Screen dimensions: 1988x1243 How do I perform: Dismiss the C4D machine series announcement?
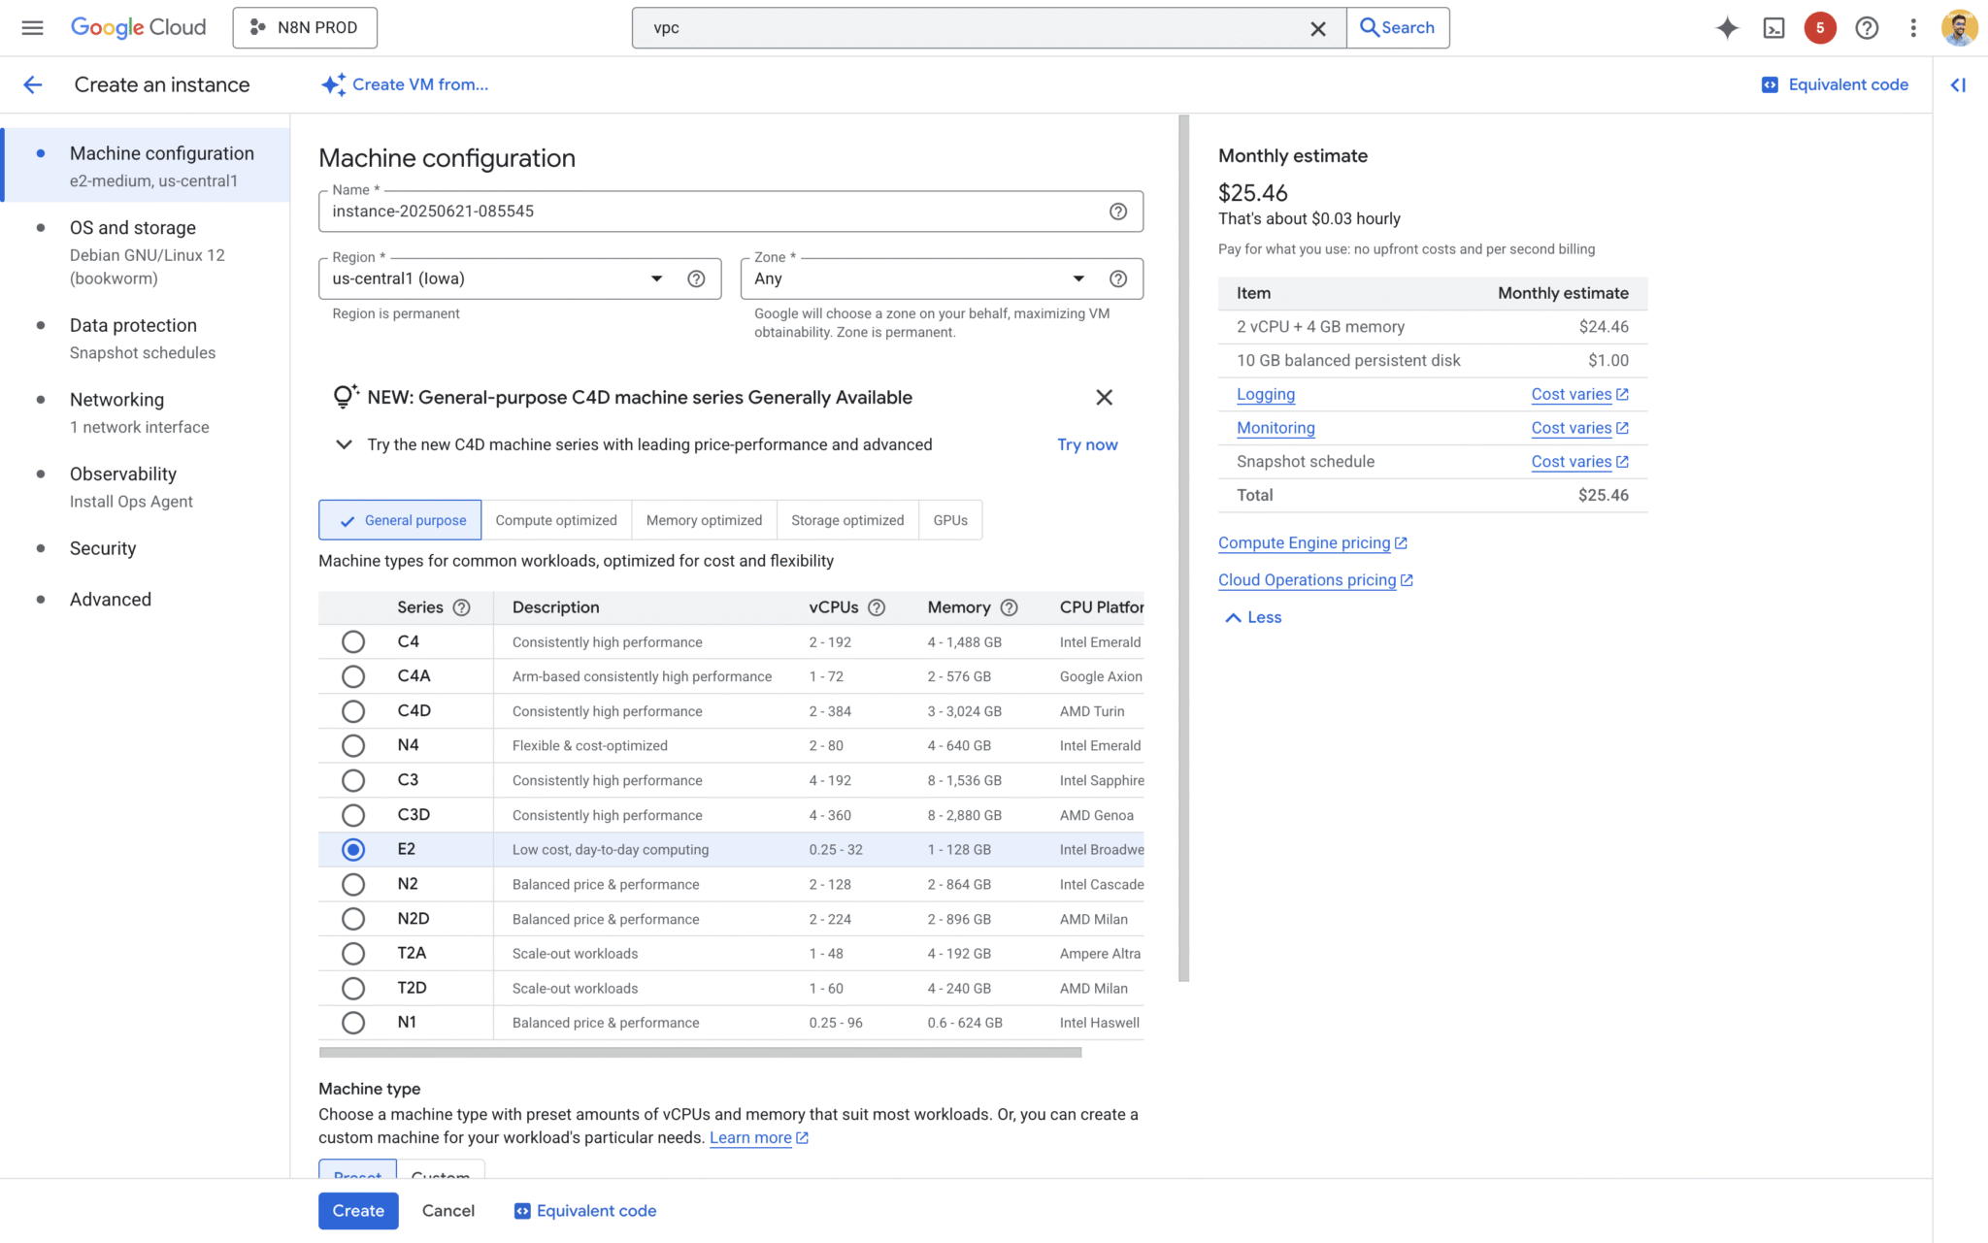(x=1104, y=397)
